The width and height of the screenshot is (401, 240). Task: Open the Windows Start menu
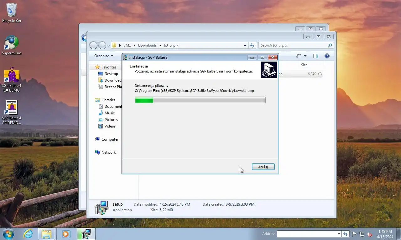[x=8, y=234]
